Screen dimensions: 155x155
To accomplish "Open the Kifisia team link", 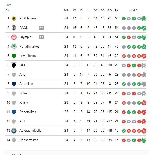I will tap(24, 103).
